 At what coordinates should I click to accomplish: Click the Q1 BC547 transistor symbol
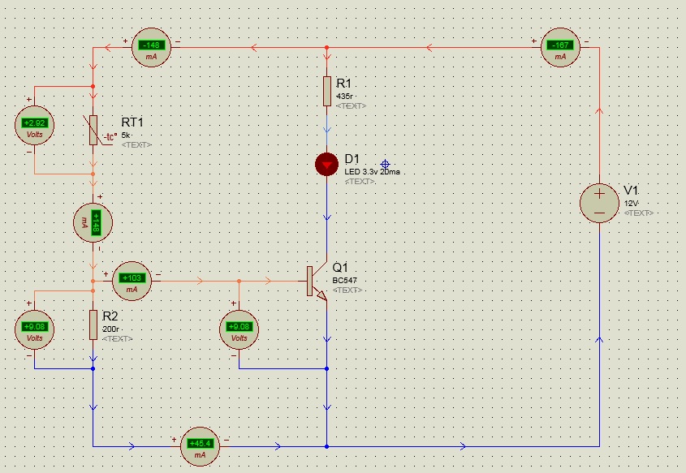coord(317,282)
